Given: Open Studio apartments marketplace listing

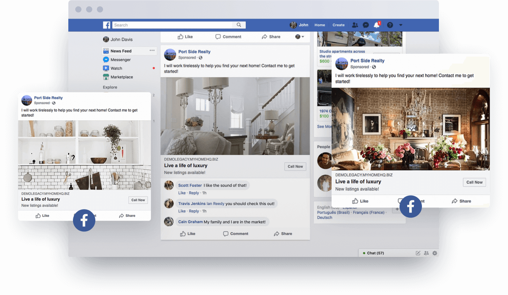Looking at the screenshot, I should pos(342,54).
